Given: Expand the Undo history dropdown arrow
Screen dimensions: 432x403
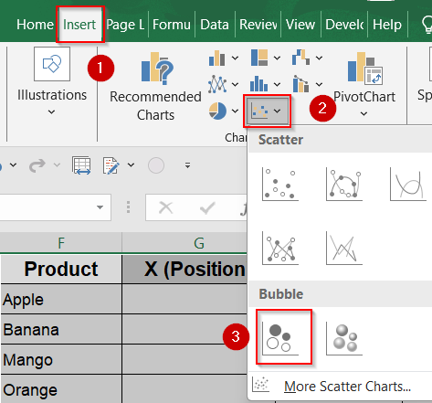Looking at the screenshot, I should pyautogui.click(x=13, y=164).
